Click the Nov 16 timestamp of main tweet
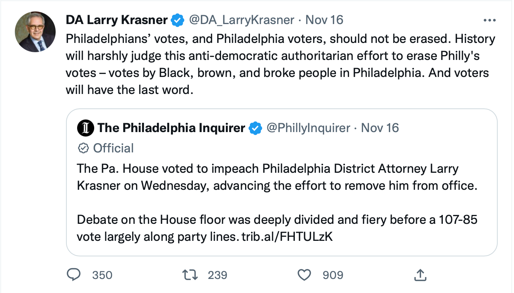Image resolution: width=514 pixels, height=293 pixels. [324, 20]
